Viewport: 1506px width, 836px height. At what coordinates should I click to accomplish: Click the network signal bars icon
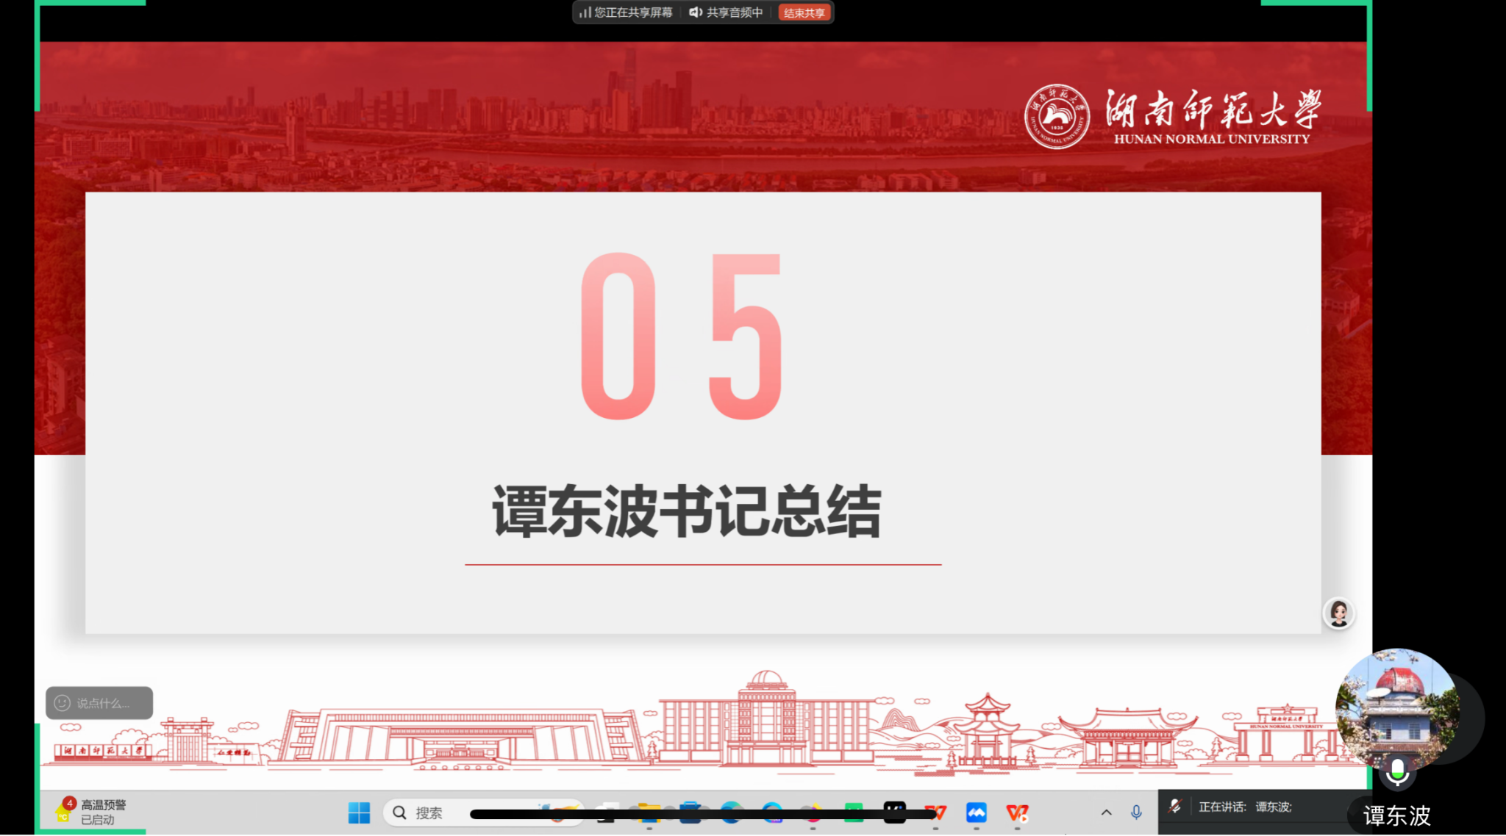point(585,12)
